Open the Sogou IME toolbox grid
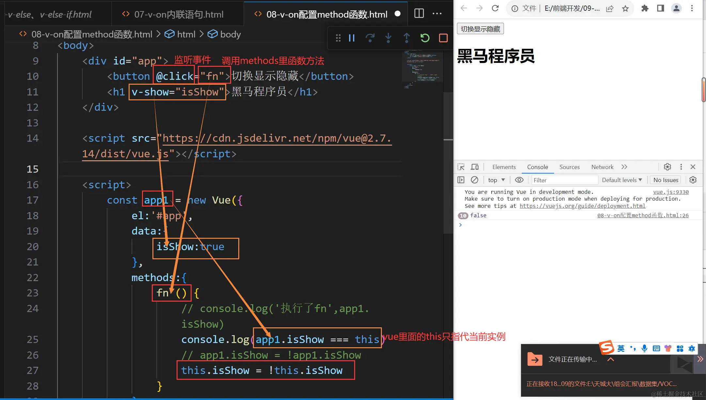Image resolution: width=706 pixels, height=400 pixels. pos(680,349)
